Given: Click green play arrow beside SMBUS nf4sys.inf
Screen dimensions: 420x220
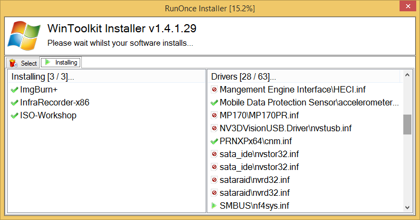Looking at the screenshot, I should pyautogui.click(x=214, y=205).
